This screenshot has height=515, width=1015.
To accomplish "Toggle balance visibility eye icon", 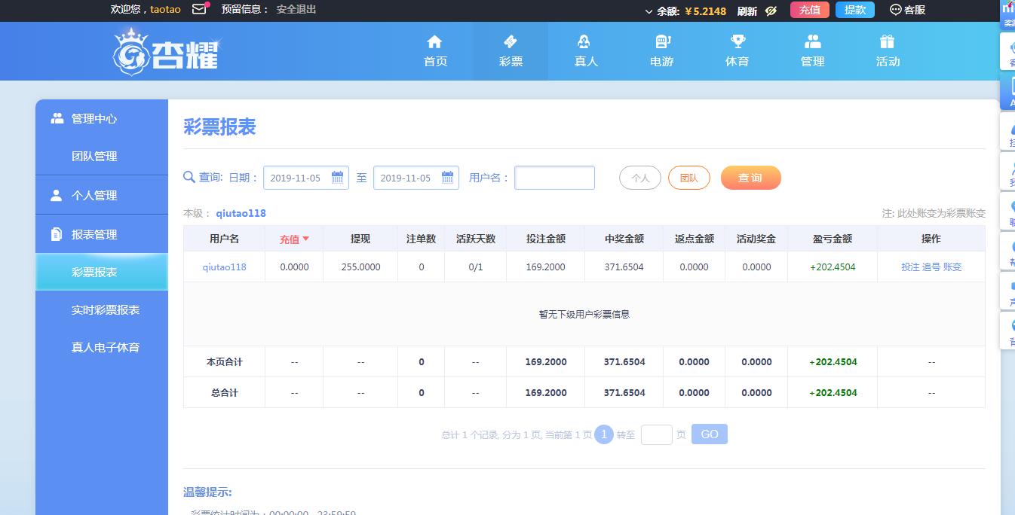I will coord(771,11).
